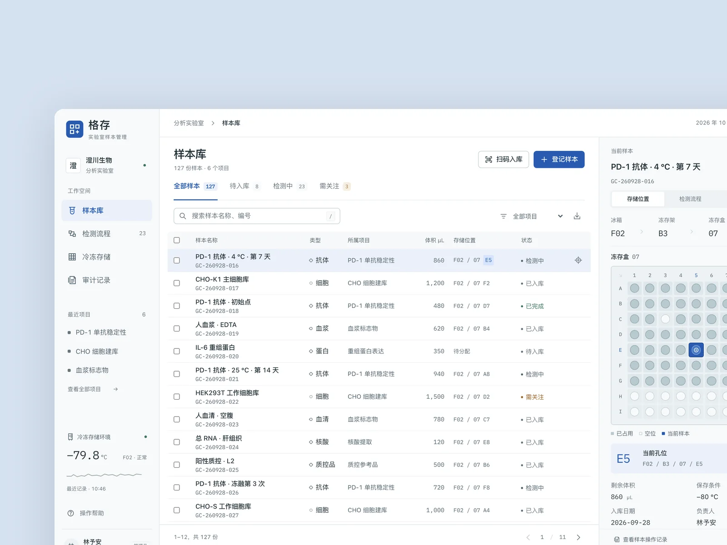
Task: Switch to 需关注 tab
Action: pos(335,186)
